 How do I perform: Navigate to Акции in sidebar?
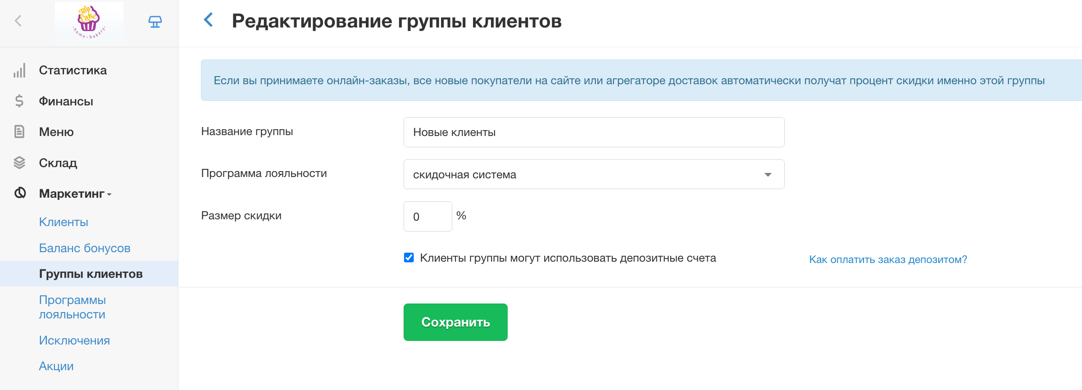(56, 366)
